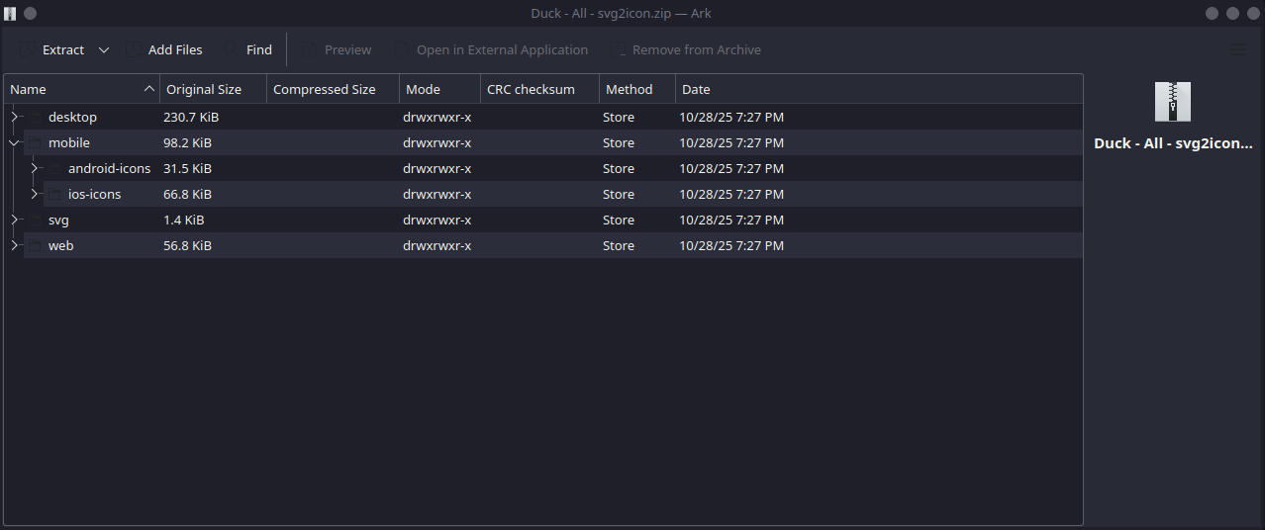This screenshot has height=530, width=1265.
Task: Click the date cell in svg row
Action: point(731,220)
